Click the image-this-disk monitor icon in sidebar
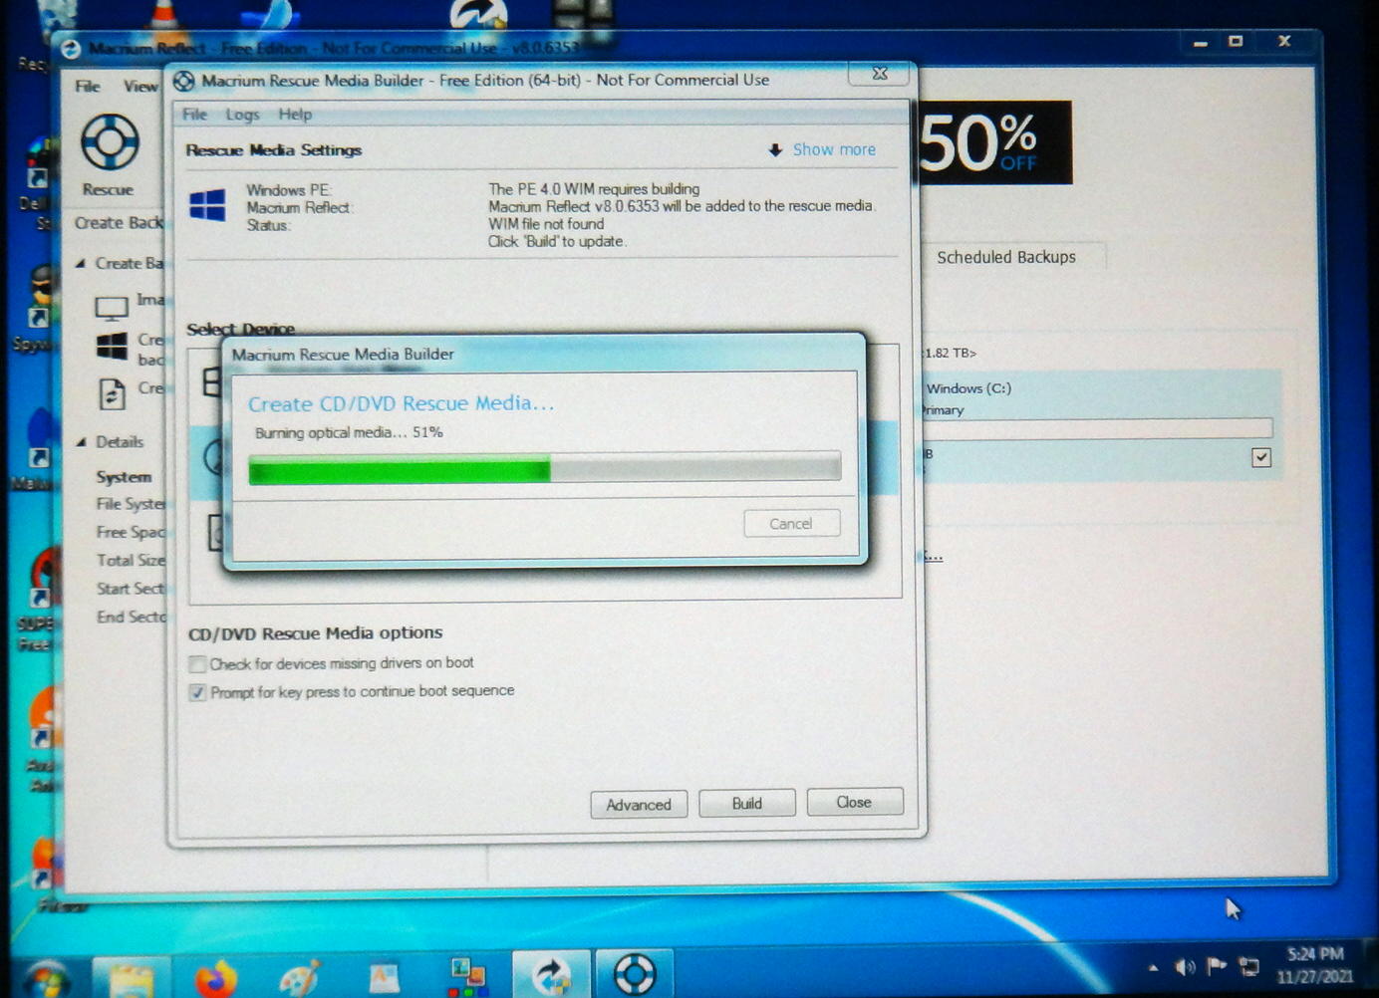This screenshot has width=1379, height=998. 112,308
